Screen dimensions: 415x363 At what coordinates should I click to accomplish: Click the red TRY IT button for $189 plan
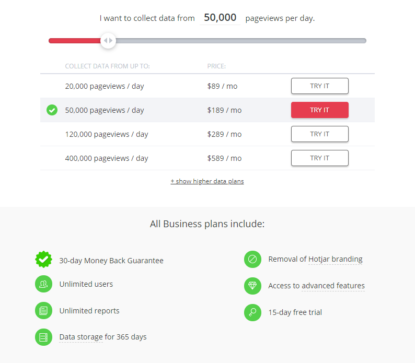tap(320, 110)
